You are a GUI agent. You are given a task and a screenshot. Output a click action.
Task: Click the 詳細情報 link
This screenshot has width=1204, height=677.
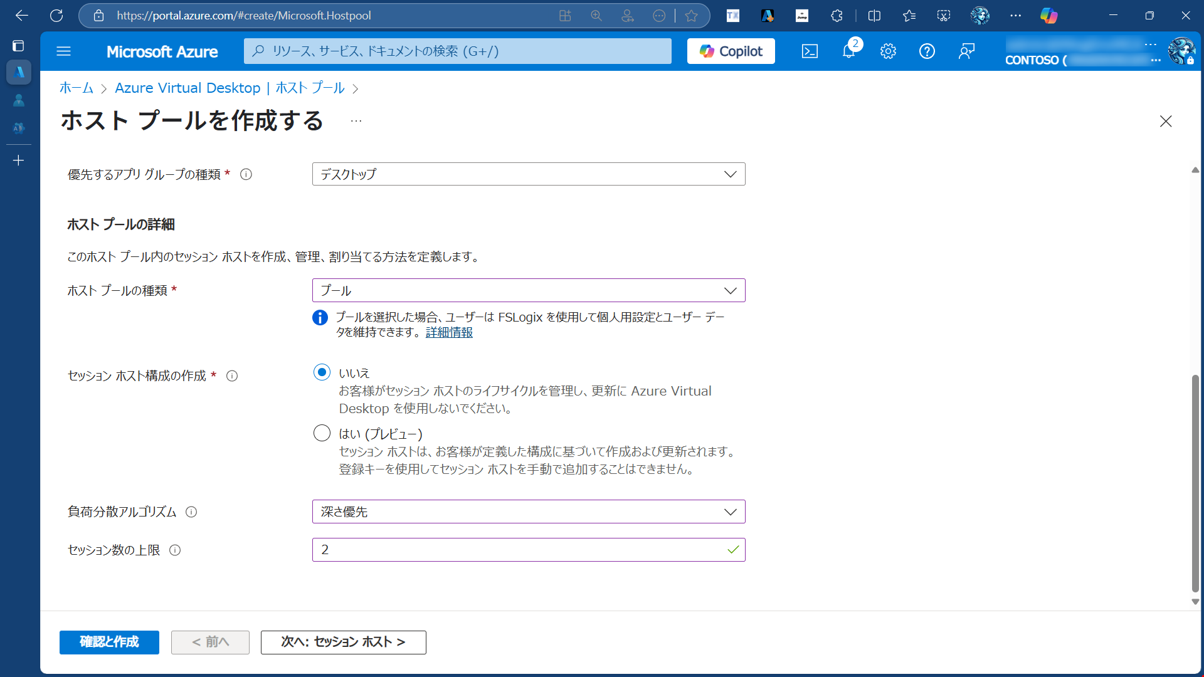pyautogui.click(x=449, y=332)
